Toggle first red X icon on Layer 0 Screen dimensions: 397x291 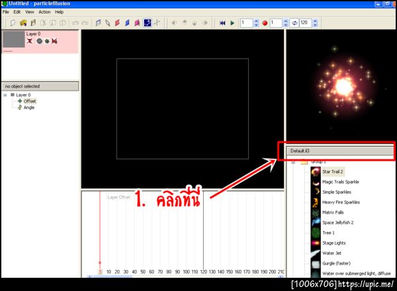(30, 41)
